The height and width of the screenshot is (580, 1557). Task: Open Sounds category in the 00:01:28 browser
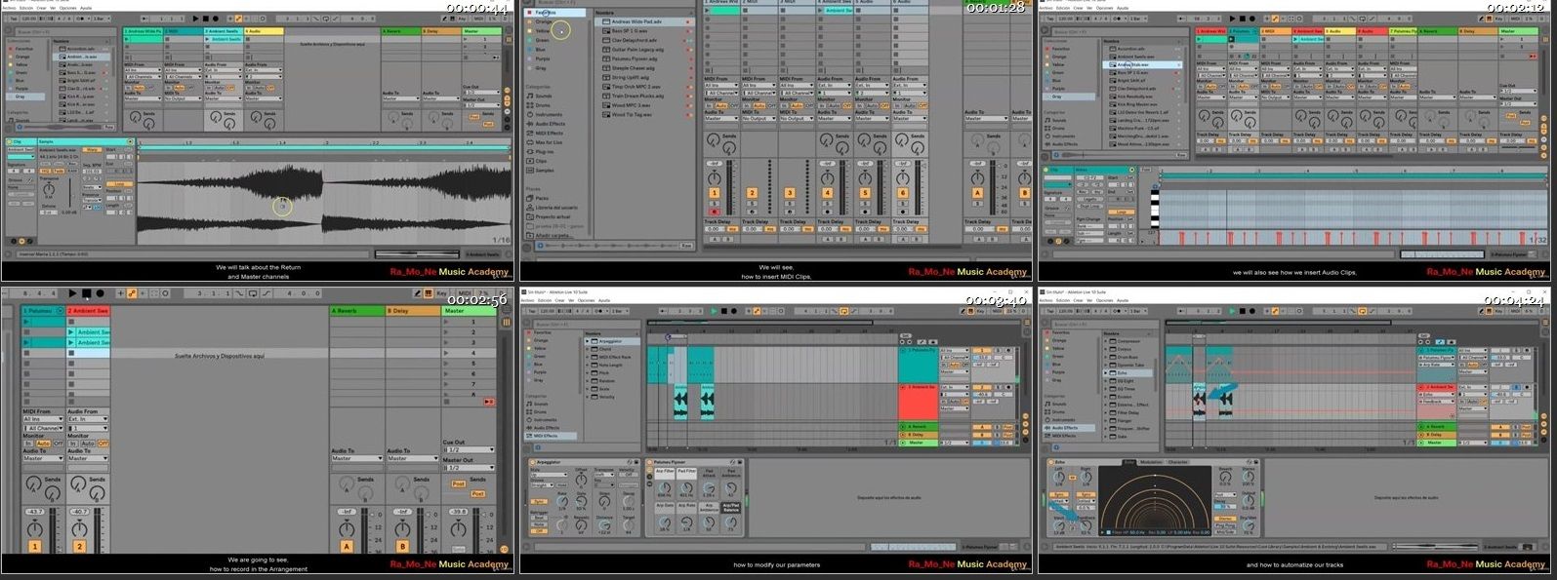pyautogui.click(x=542, y=97)
